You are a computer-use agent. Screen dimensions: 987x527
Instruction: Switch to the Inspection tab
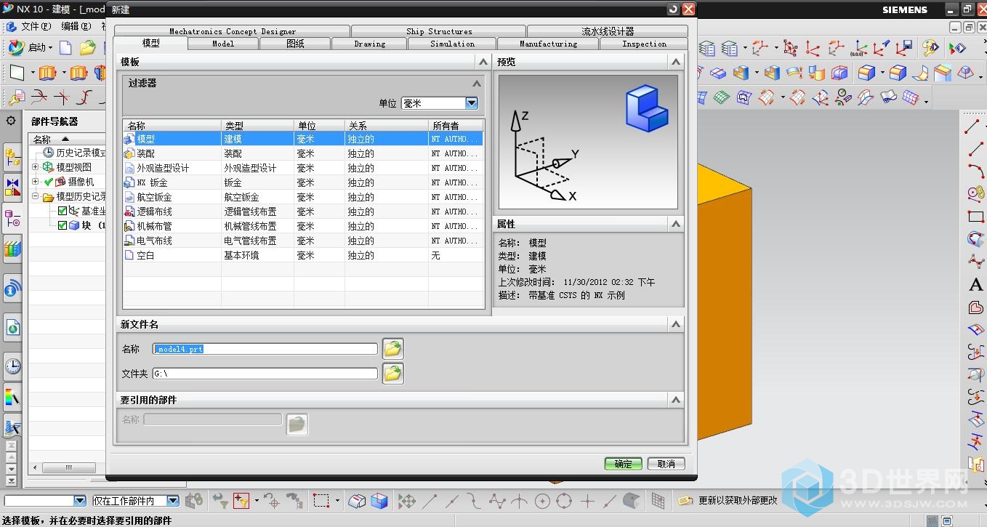point(644,44)
